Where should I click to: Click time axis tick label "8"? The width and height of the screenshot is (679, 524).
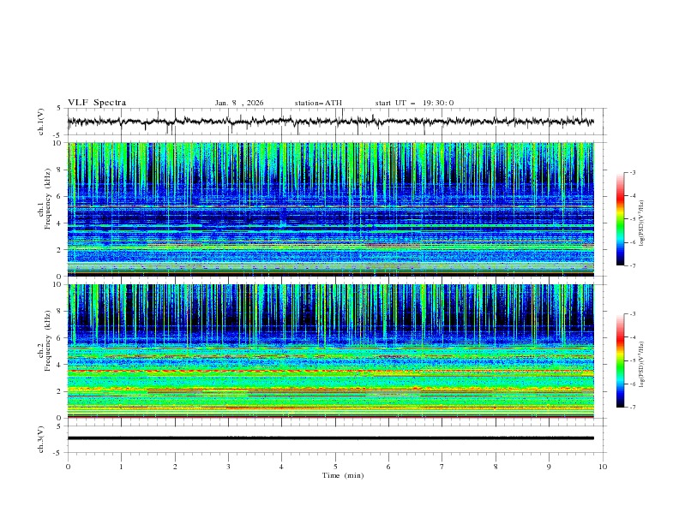(x=496, y=467)
